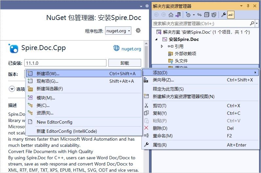Screen dimensions: 261x173
Task: Click the wrench icon beside 属性
Action: [146, 145]
